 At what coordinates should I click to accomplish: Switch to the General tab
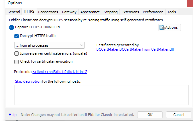(x=13, y=12)
